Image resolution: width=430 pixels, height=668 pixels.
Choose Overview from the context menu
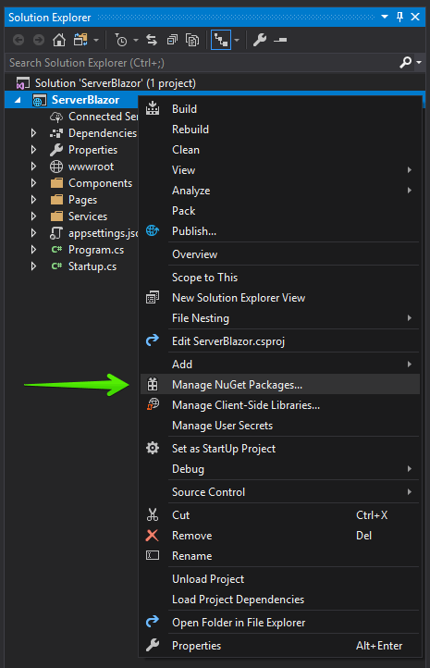point(281,254)
